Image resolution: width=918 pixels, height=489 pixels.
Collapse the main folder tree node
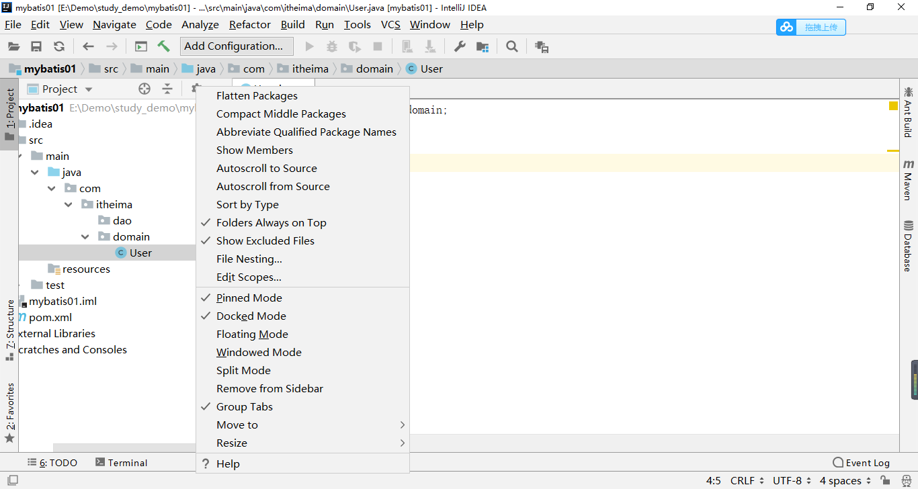click(21, 156)
